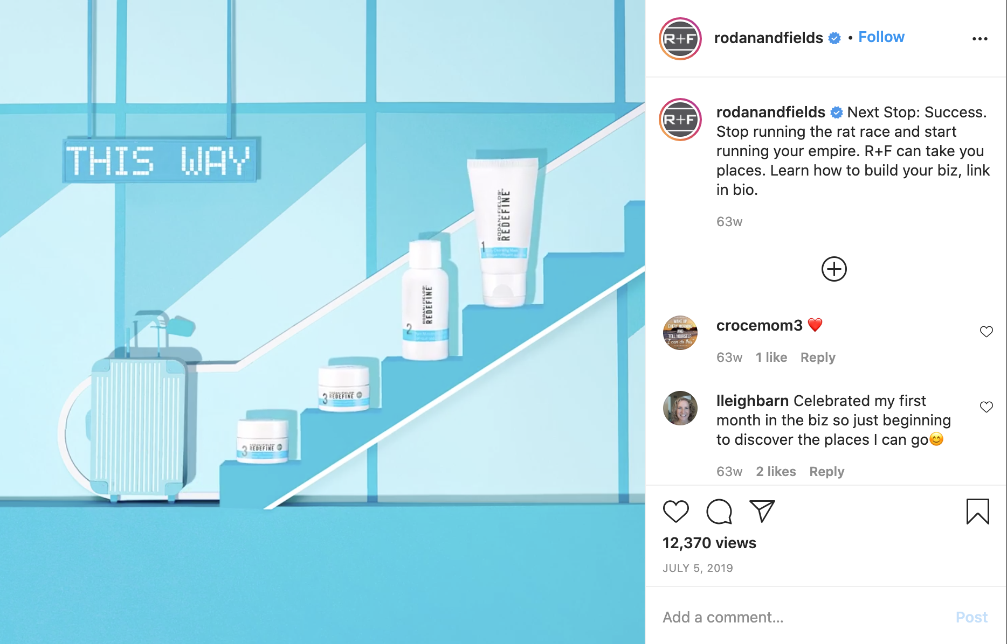Image resolution: width=1007 pixels, height=644 pixels.
Task: Focus the Add a comment field
Action: click(803, 617)
